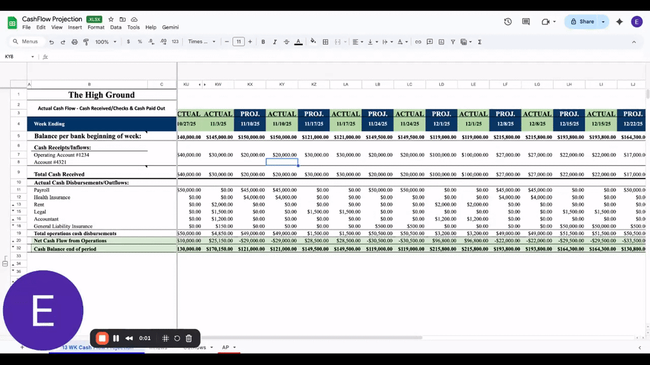This screenshot has height=365, width=650.
Task: Undo the last action
Action: point(51,41)
